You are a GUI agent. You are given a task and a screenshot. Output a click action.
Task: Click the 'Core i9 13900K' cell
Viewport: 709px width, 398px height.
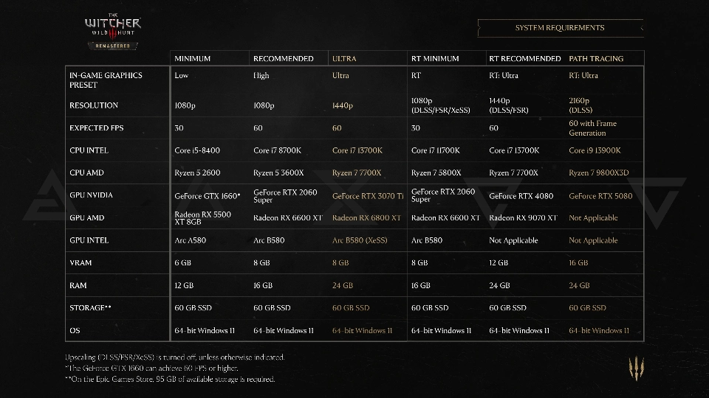pyautogui.click(x=595, y=150)
